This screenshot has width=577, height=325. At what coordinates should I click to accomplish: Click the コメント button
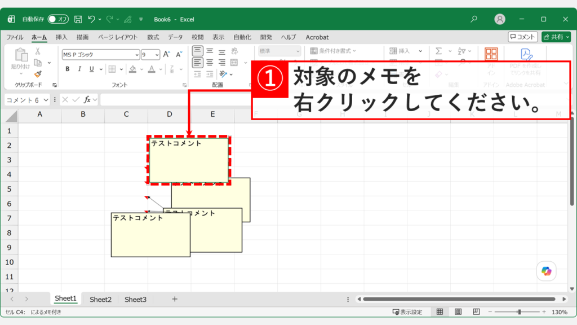[x=522, y=37]
